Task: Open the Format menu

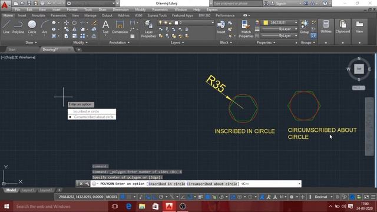Action: point(72,9)
